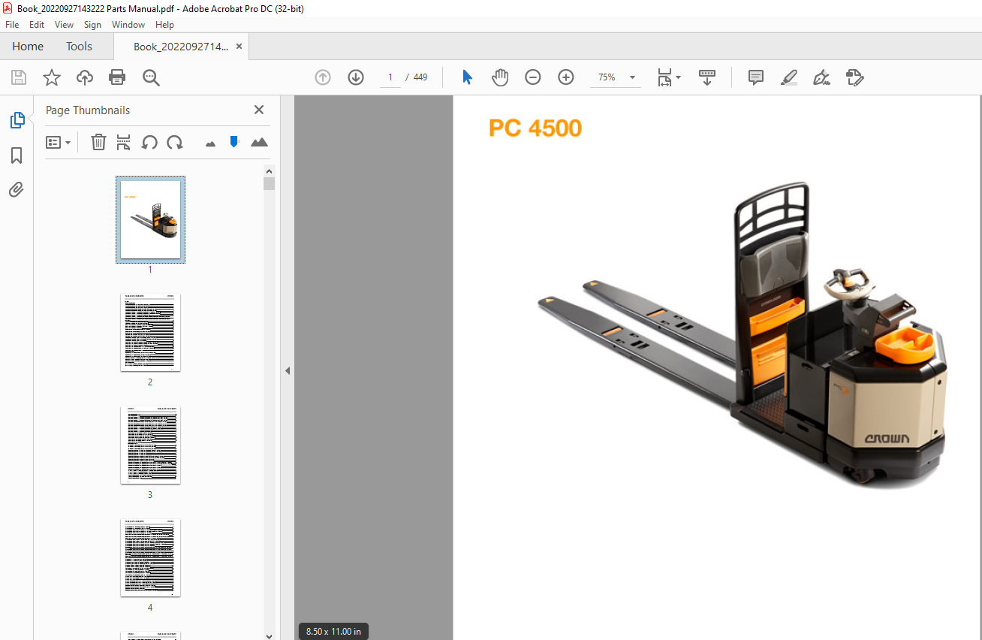Click the thumbnails panel scrollbar thumb

[269, 184]
